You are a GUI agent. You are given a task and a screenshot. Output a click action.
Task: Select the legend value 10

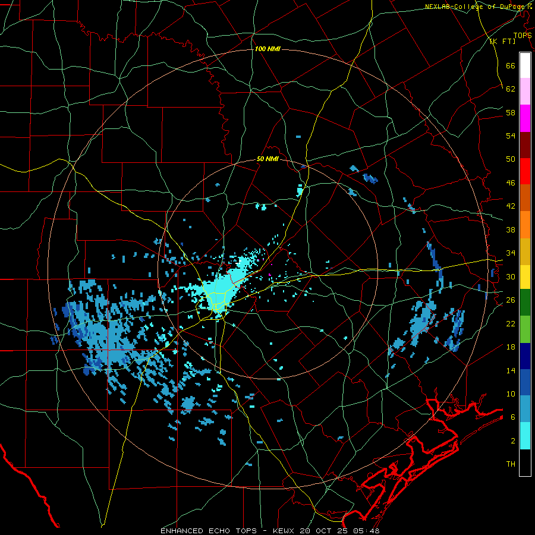511,394
